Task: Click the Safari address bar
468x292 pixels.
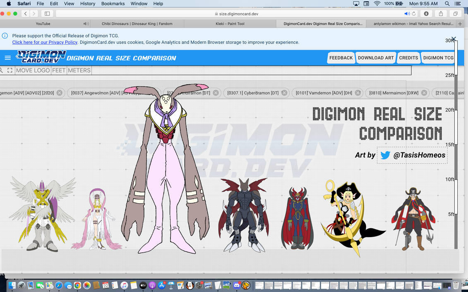Action: (236, 14)
